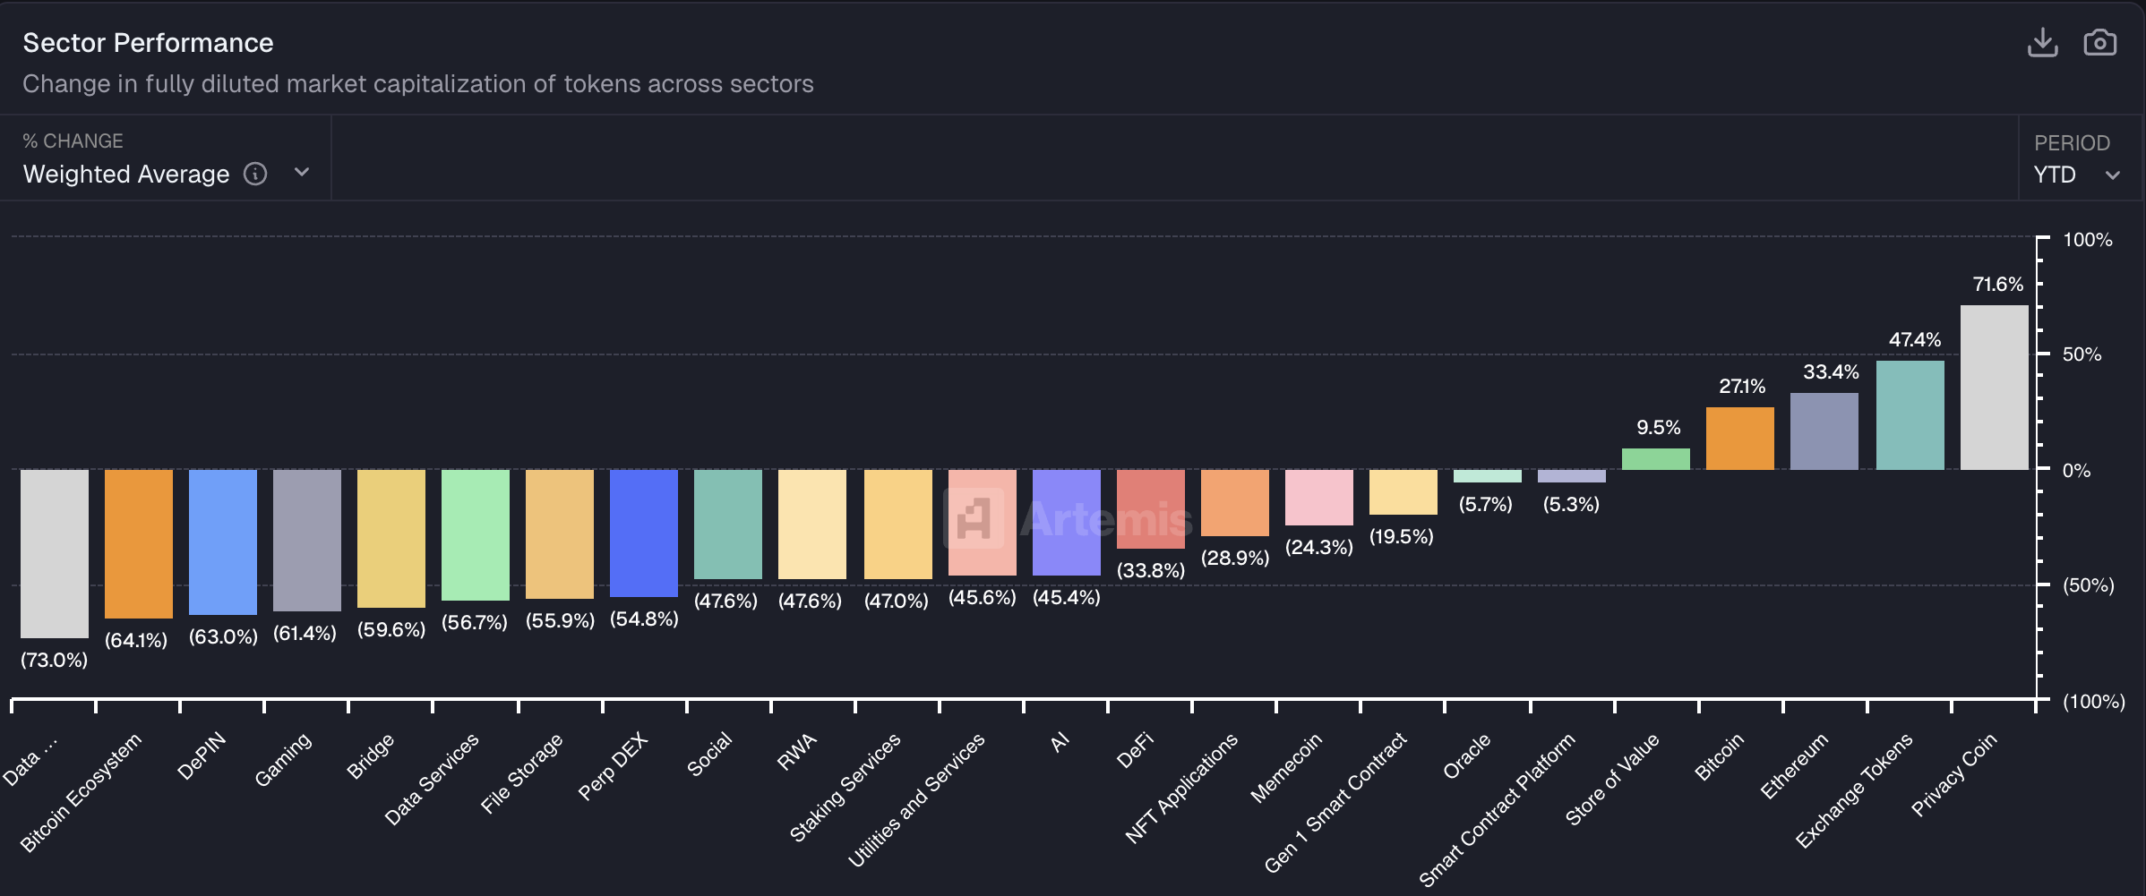Click the Weighted Average info icon
Image resolution: width=2146 pixels, height=896 pixels.
(x=255, y=174)
